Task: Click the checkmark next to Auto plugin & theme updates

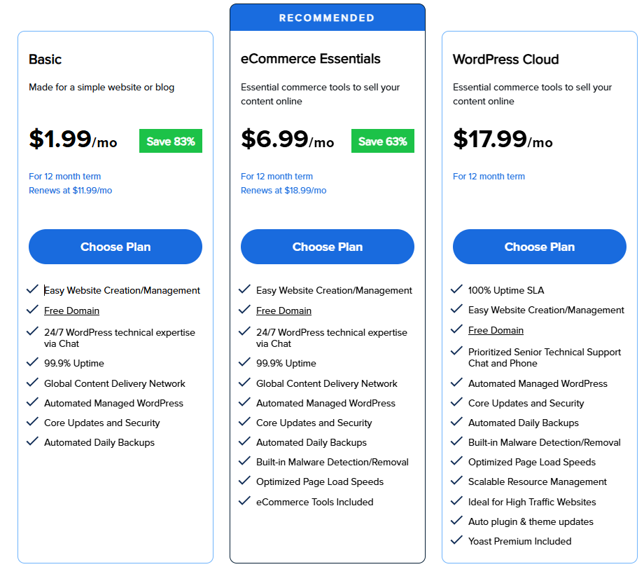Action: tap(456, 521)
